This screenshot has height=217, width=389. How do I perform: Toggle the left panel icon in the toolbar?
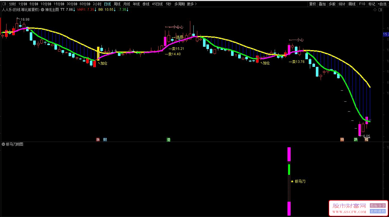point(4,4)
